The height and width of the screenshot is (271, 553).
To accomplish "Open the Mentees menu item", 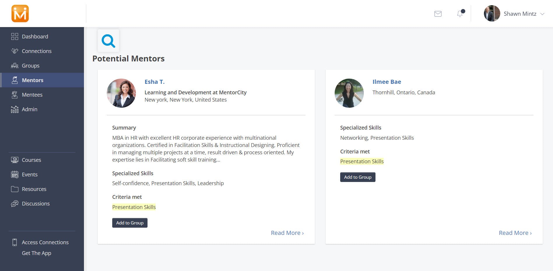I will pos(32,95).
